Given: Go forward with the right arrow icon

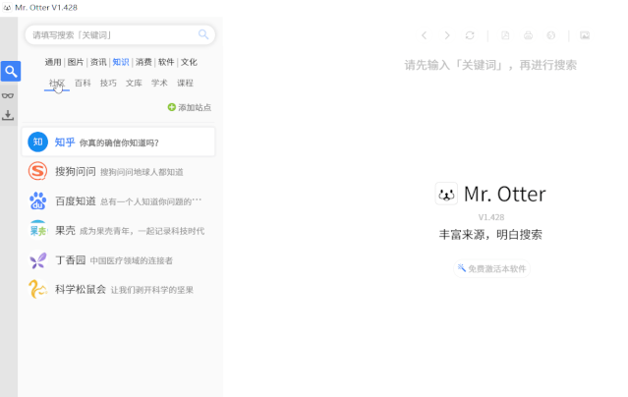Looking at the screenshot, I should coord(447,35).
